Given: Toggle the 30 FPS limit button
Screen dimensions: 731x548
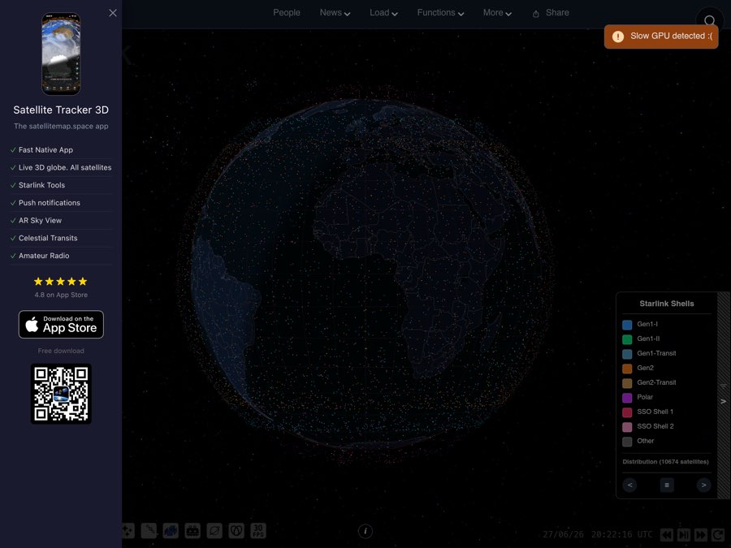Looking at the screenshot, I should [x=258, y=530].
